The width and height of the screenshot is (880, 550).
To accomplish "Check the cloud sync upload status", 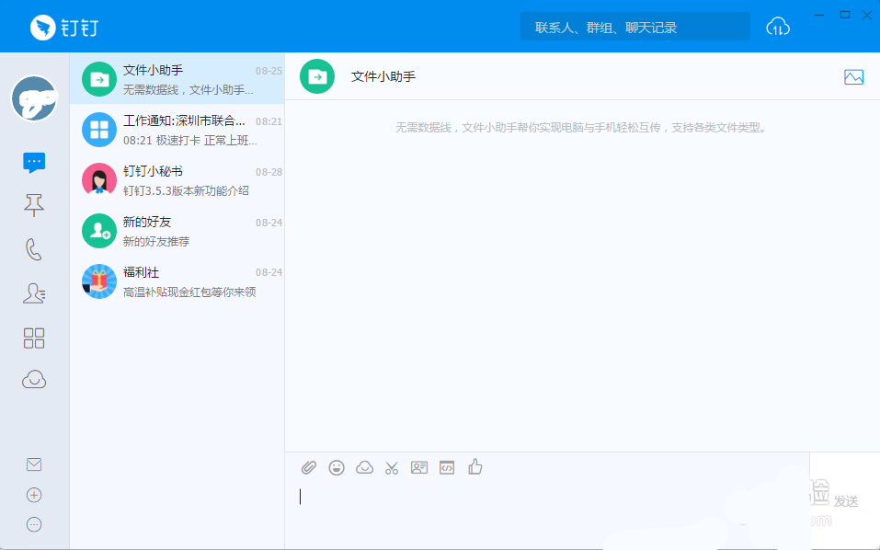I will point(778,26).
